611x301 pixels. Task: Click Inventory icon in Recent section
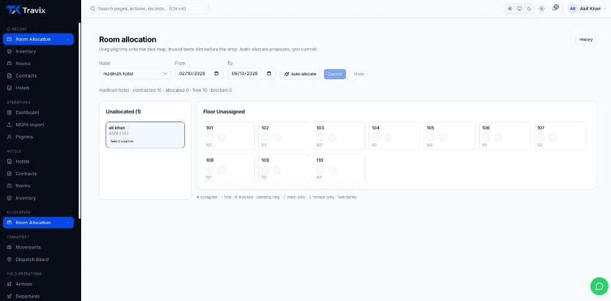click(x=10, y=51)
